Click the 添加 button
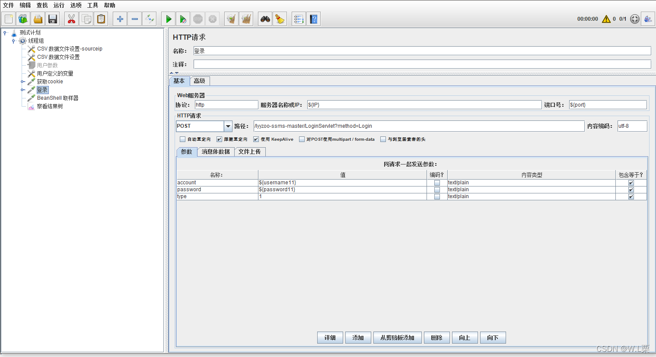This screenshot has height=357, width=656. pyautogui.click(x=358, y=338)
